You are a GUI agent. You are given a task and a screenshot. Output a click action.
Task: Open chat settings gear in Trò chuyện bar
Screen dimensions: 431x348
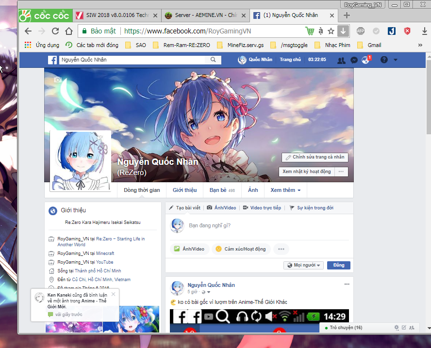(x=396, y=328)
